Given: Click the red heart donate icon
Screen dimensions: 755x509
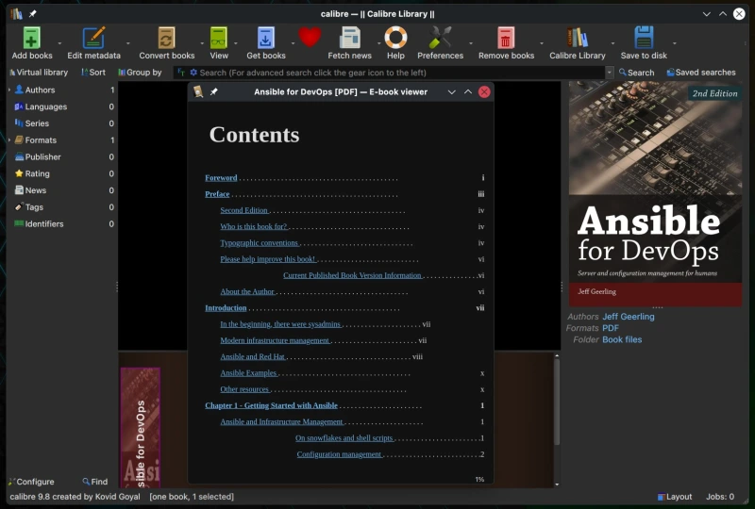Looking at the screenshot, I should click(310, 37).
